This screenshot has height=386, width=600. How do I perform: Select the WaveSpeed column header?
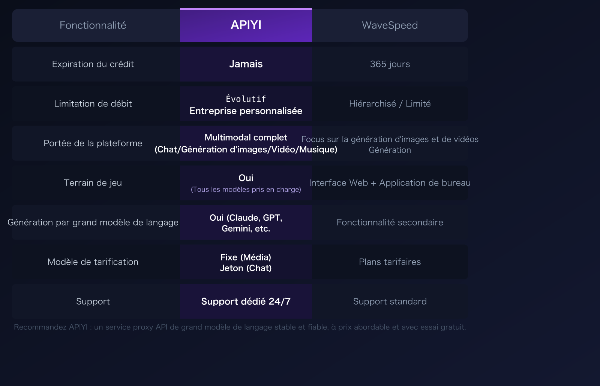(390, 25)
